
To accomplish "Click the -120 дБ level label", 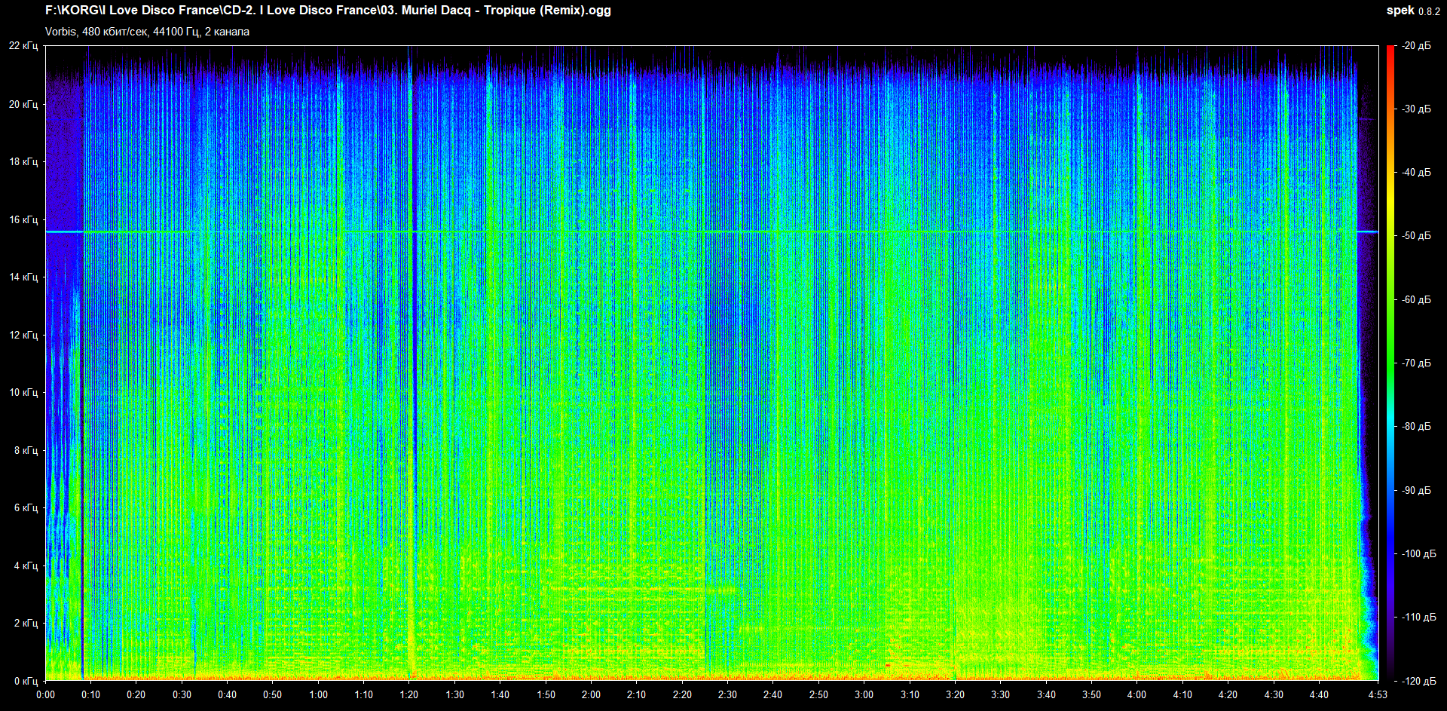I will 1419,681.
